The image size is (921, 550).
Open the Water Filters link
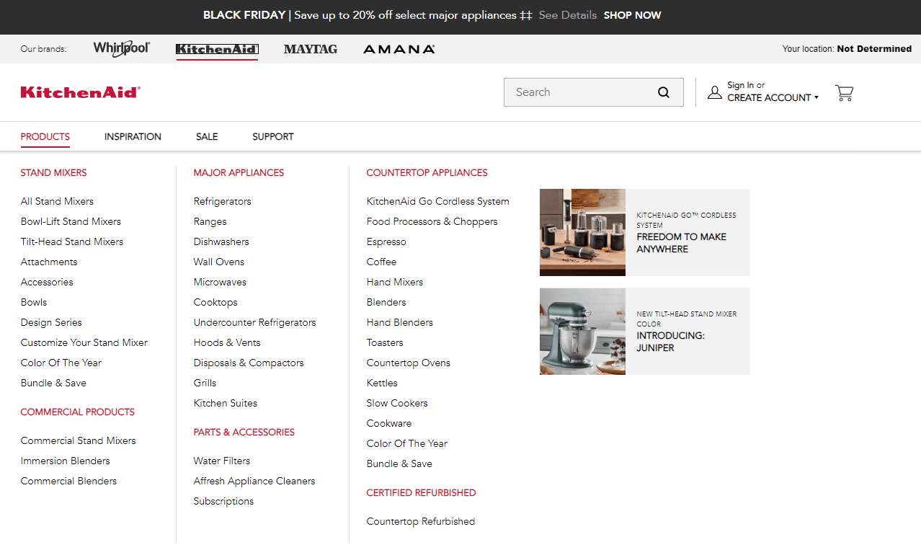point(222,461)
